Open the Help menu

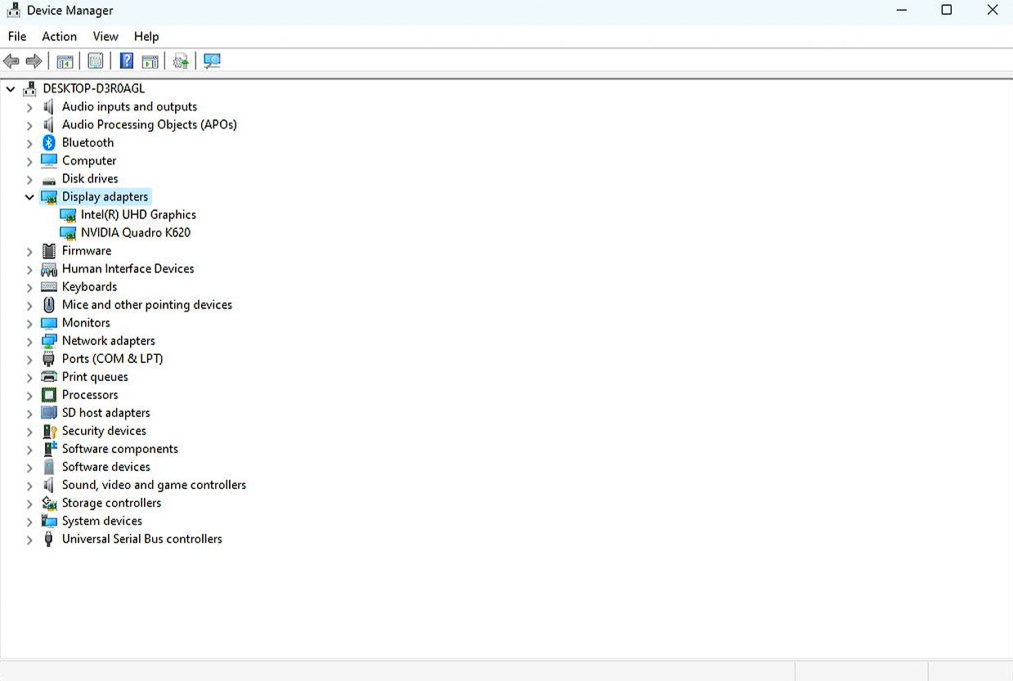[x=146, y=36]
